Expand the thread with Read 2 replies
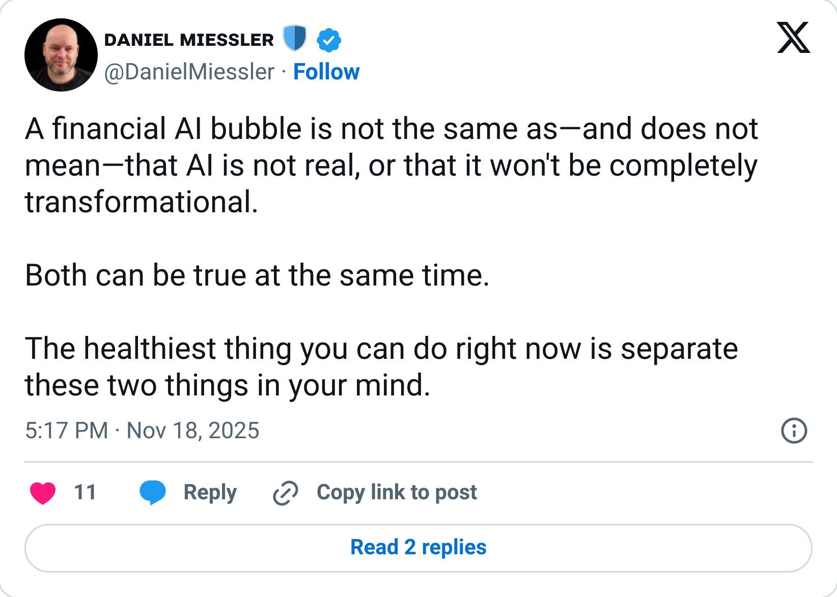This screenshot has width=837, height=597. [x=418, y=547]
